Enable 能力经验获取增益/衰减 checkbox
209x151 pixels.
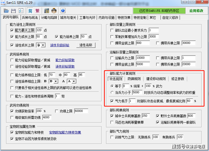[12, 60]
